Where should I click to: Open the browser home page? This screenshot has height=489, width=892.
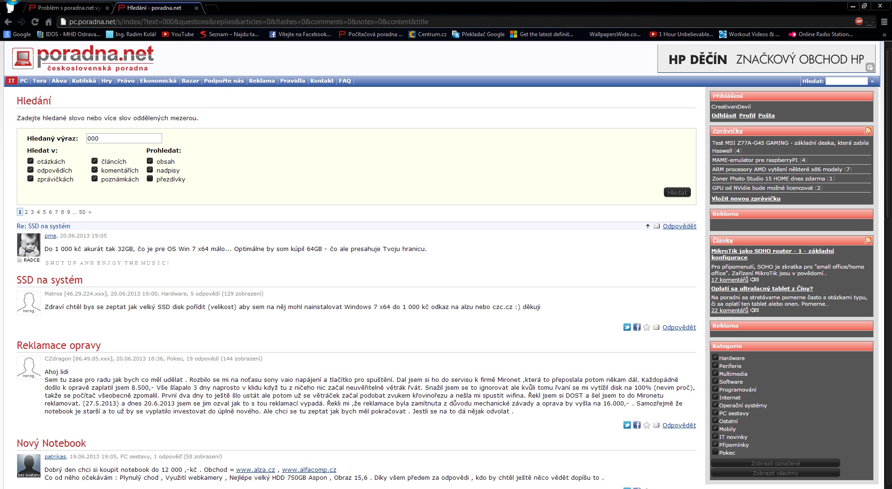coord(48,22)
